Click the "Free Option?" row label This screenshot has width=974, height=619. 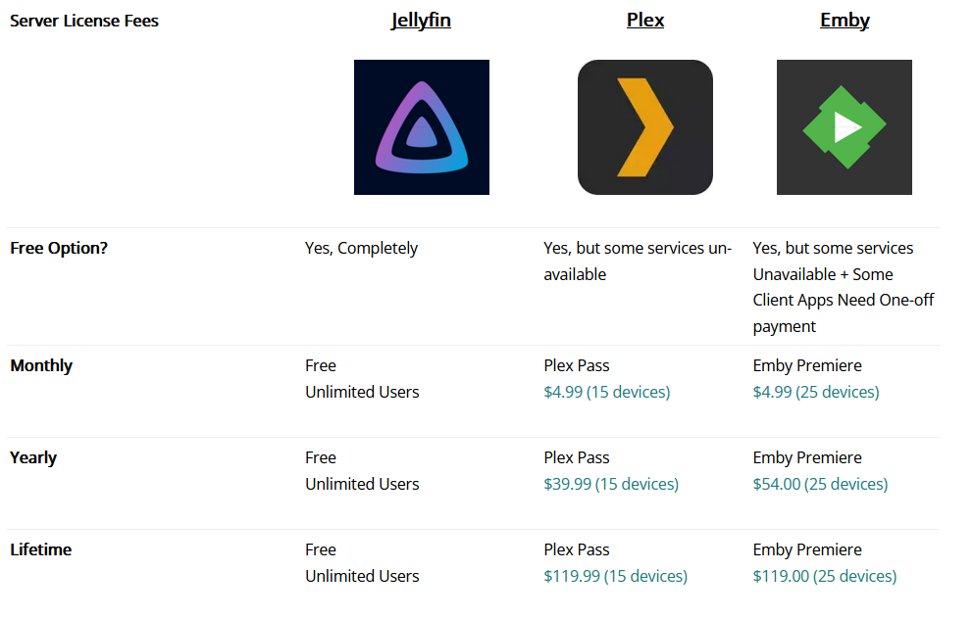[x=59, y=248]
